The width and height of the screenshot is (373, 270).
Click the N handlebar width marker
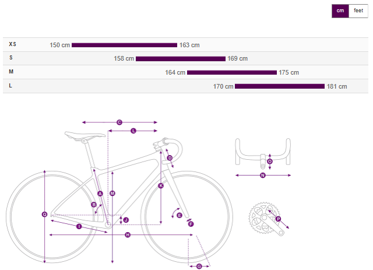[263, 175]
